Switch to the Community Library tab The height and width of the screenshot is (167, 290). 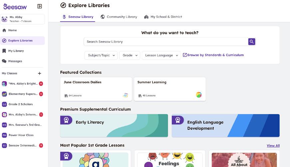119,17
